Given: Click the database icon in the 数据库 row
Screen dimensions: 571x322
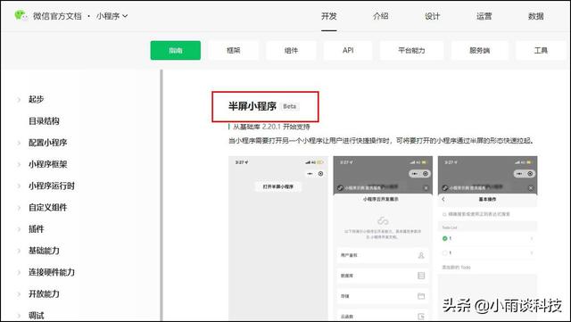Looking at the screenshot, I should 421,276.
